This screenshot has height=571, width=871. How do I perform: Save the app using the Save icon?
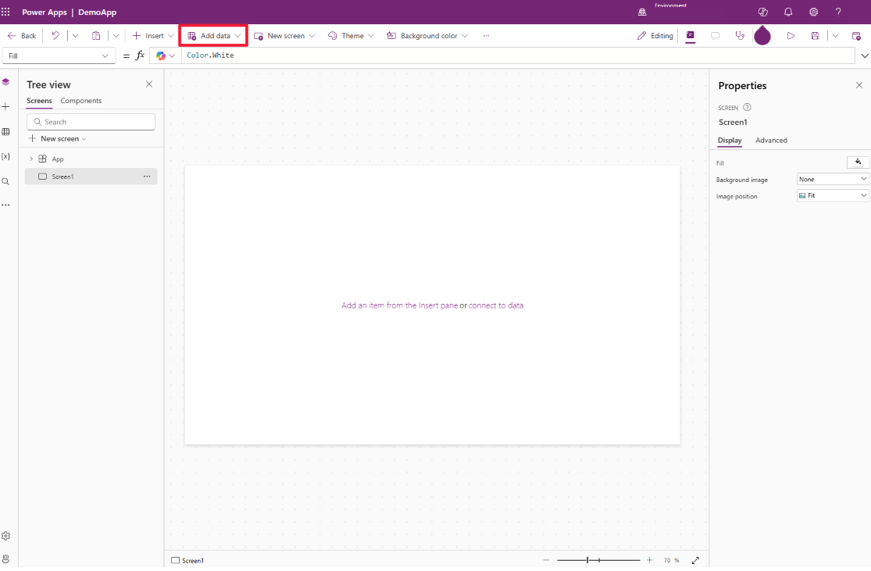(x=815, y=35)
